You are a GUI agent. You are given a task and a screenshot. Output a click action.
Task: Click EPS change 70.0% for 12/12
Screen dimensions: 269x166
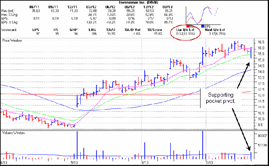[x=150, y=22]
